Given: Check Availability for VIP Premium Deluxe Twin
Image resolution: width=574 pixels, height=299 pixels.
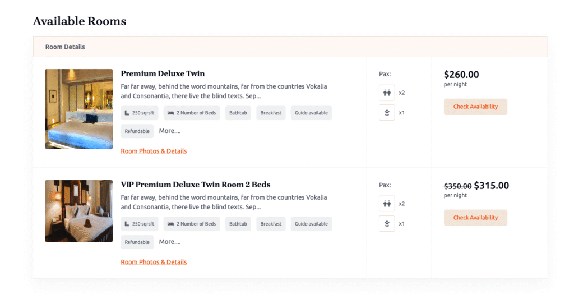Looking at the screenshot, I should (x=475, y=218).
